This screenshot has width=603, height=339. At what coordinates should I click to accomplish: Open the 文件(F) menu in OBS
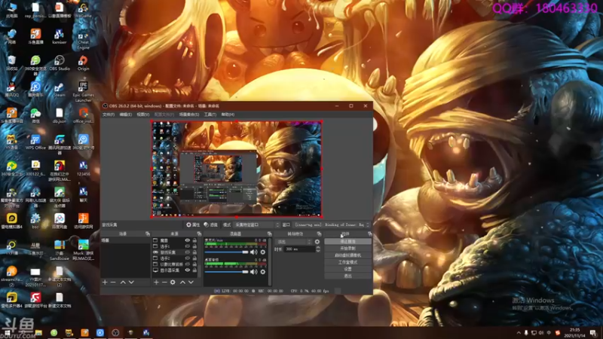(109, 115)
